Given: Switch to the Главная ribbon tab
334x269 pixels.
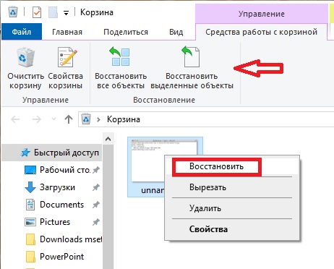Looking at the screenshot, I should pyautogui.click(x=67, y=32).
